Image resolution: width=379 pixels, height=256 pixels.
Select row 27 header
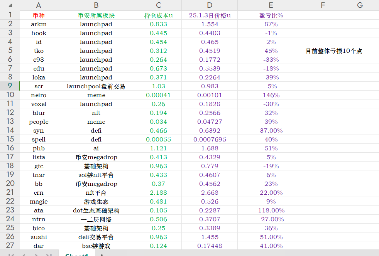tap(10, 246)
